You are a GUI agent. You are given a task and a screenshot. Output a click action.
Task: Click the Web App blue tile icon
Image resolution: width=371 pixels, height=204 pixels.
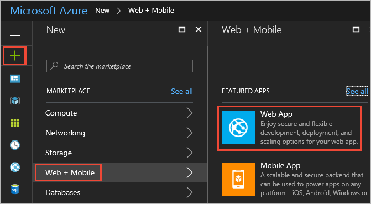coord(238,128)
